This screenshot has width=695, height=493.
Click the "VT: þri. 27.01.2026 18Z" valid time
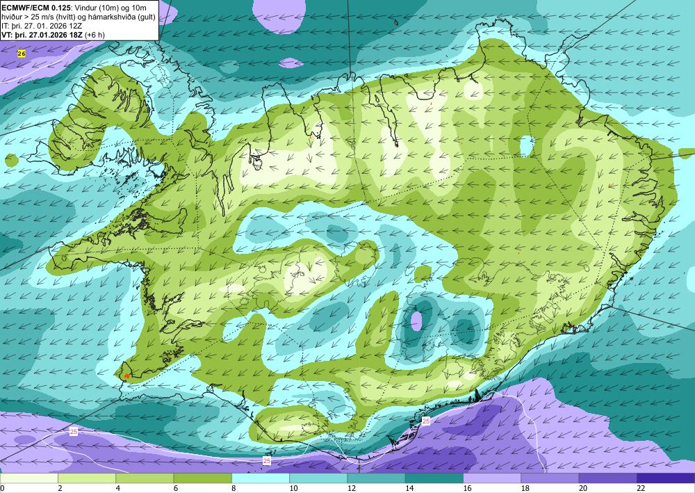point(42,35)
